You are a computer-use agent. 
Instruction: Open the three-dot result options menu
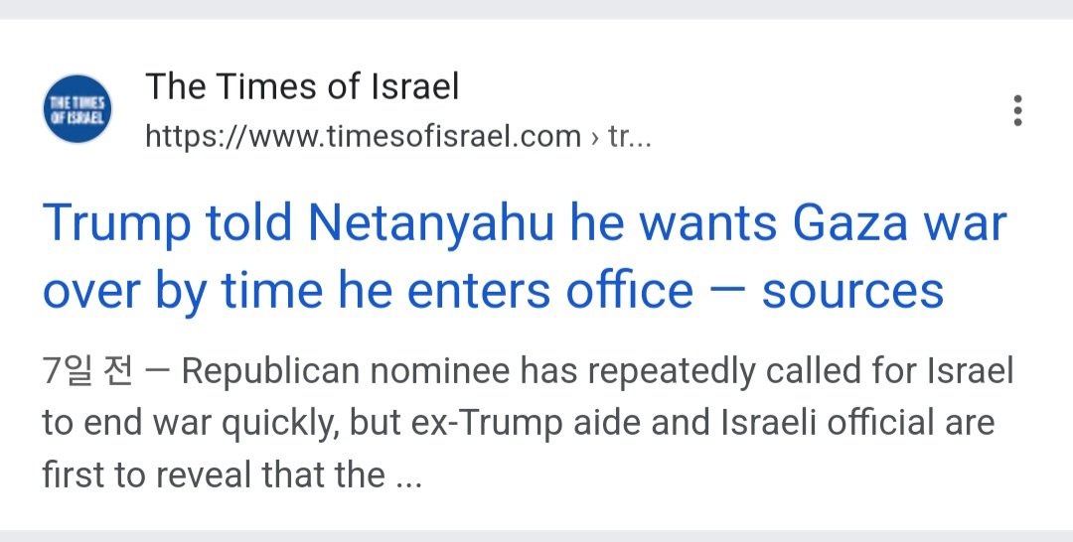click(1017, 110)
